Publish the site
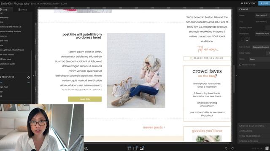 264,3
